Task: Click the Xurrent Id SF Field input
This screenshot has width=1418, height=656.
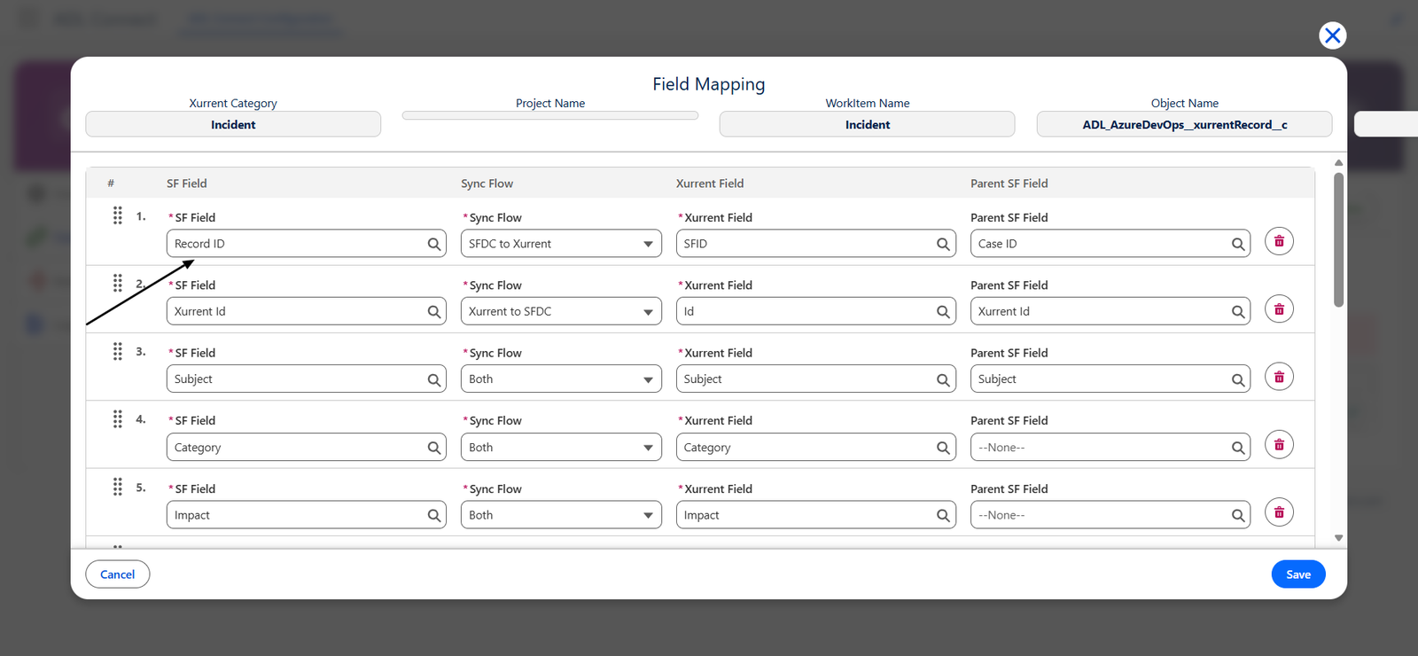Action: coord(307,311)
